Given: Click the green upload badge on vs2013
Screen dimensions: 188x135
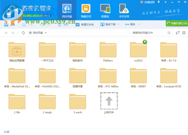Looking at the screenshot, I should pyautogui.click(x=145, y=42).
